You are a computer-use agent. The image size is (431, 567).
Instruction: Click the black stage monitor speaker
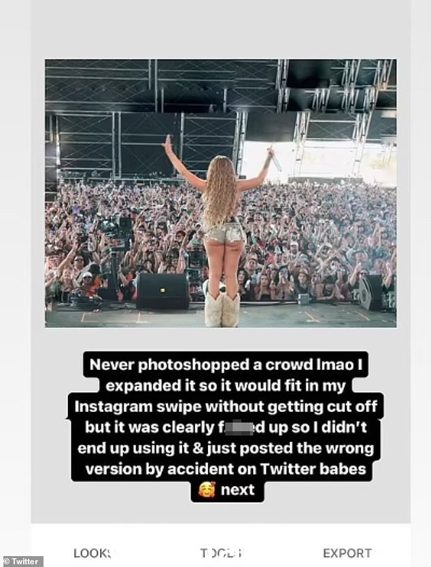coord(162,291)
